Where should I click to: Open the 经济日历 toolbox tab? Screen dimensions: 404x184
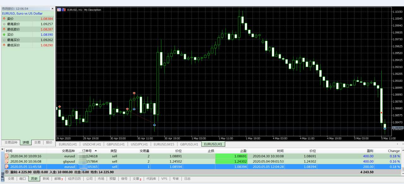click(x=74, y=179)
